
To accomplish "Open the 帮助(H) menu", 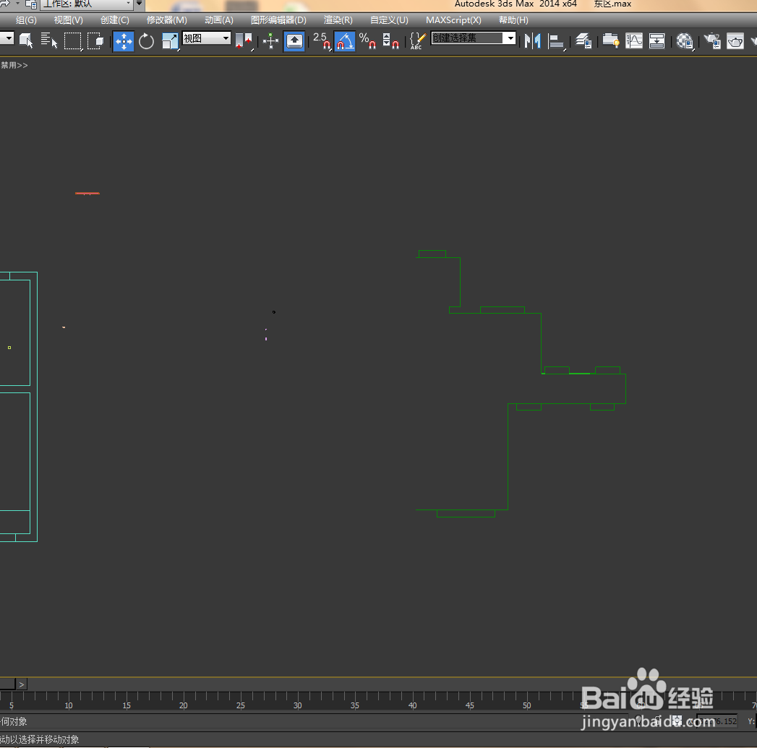I will 513,20.
